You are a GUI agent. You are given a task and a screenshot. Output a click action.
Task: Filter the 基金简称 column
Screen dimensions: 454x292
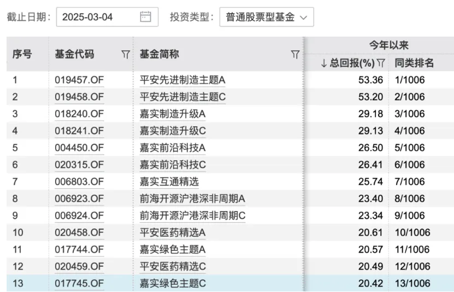(295, 54)
